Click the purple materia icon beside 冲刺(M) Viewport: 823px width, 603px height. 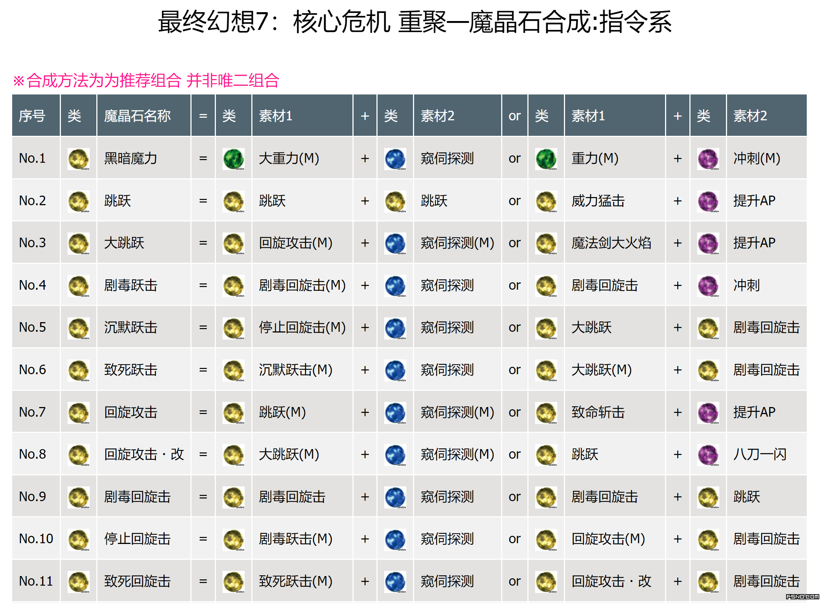tap(708, 159)
